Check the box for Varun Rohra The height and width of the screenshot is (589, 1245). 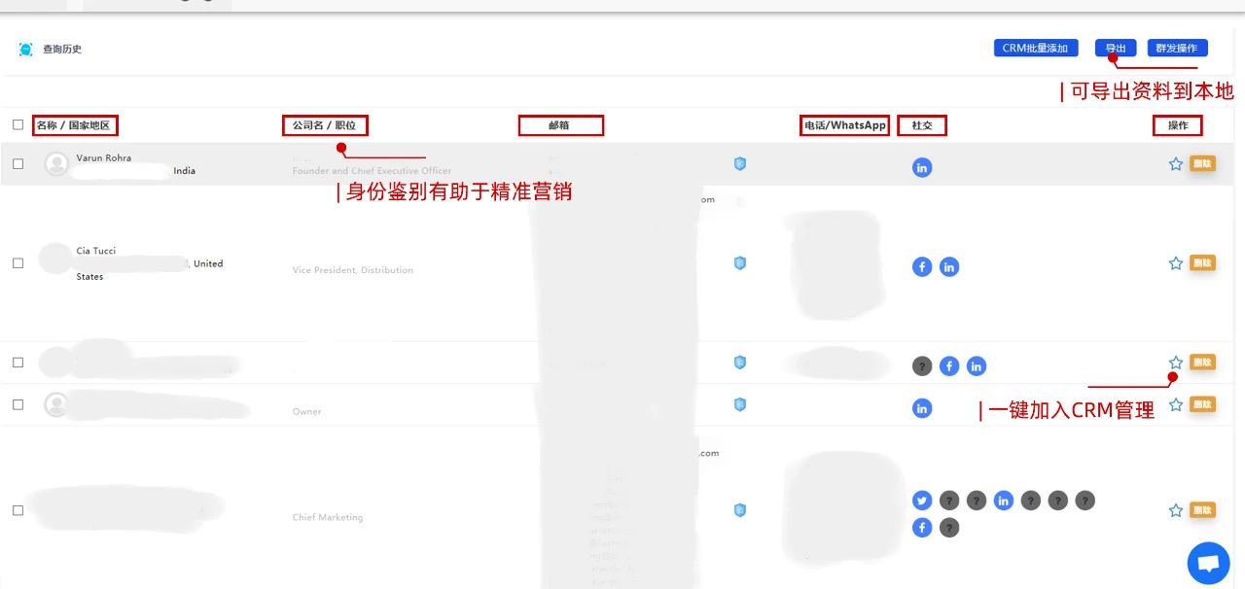click(18, 164)
